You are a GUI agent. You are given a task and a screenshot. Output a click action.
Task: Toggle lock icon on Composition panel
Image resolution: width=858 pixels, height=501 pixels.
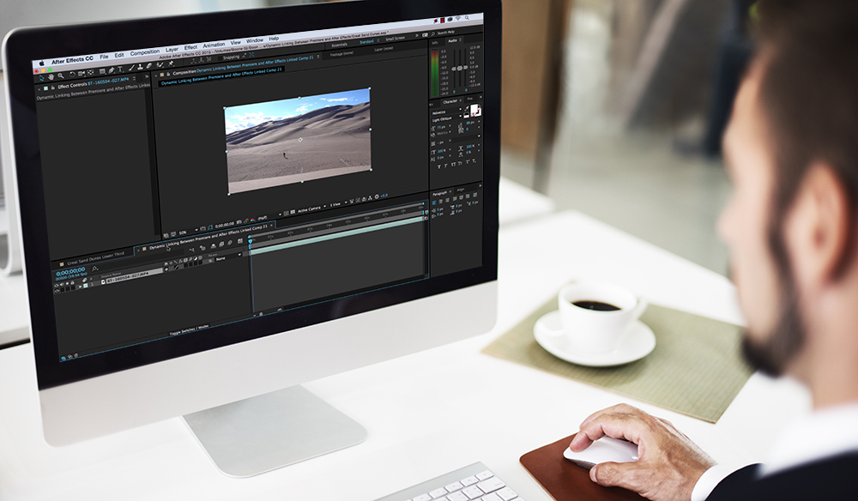pyautogui.click(x=168, y=75)
